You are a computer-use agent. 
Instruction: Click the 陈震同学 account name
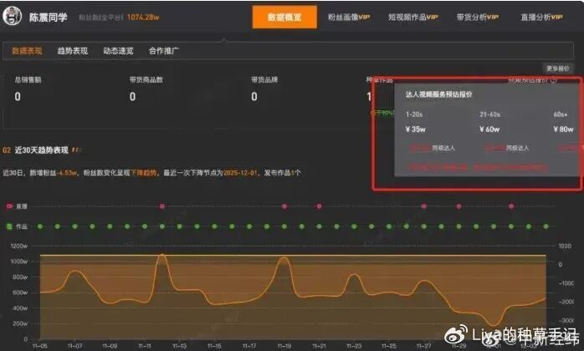[48, 17]
